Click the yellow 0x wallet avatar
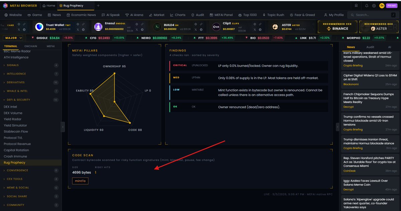 382,6
